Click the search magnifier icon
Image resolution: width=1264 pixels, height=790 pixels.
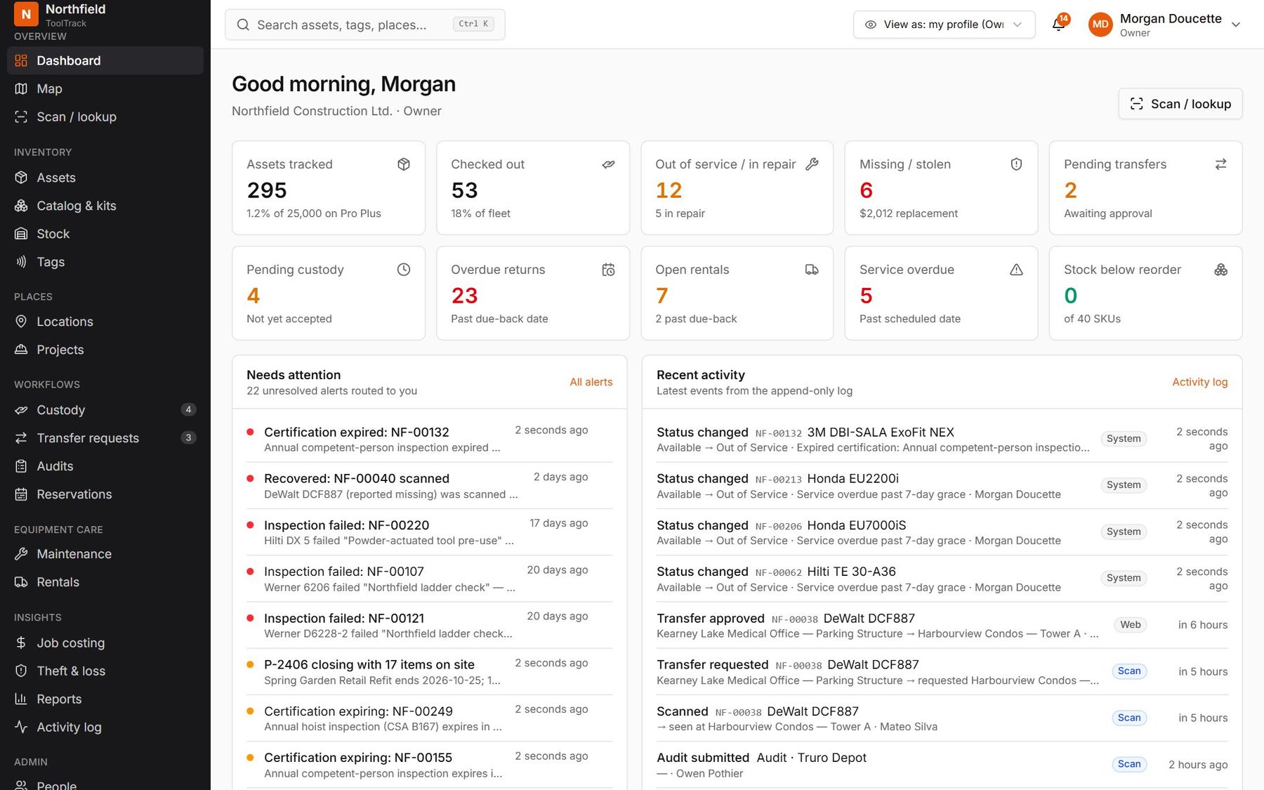coord(243,25)
